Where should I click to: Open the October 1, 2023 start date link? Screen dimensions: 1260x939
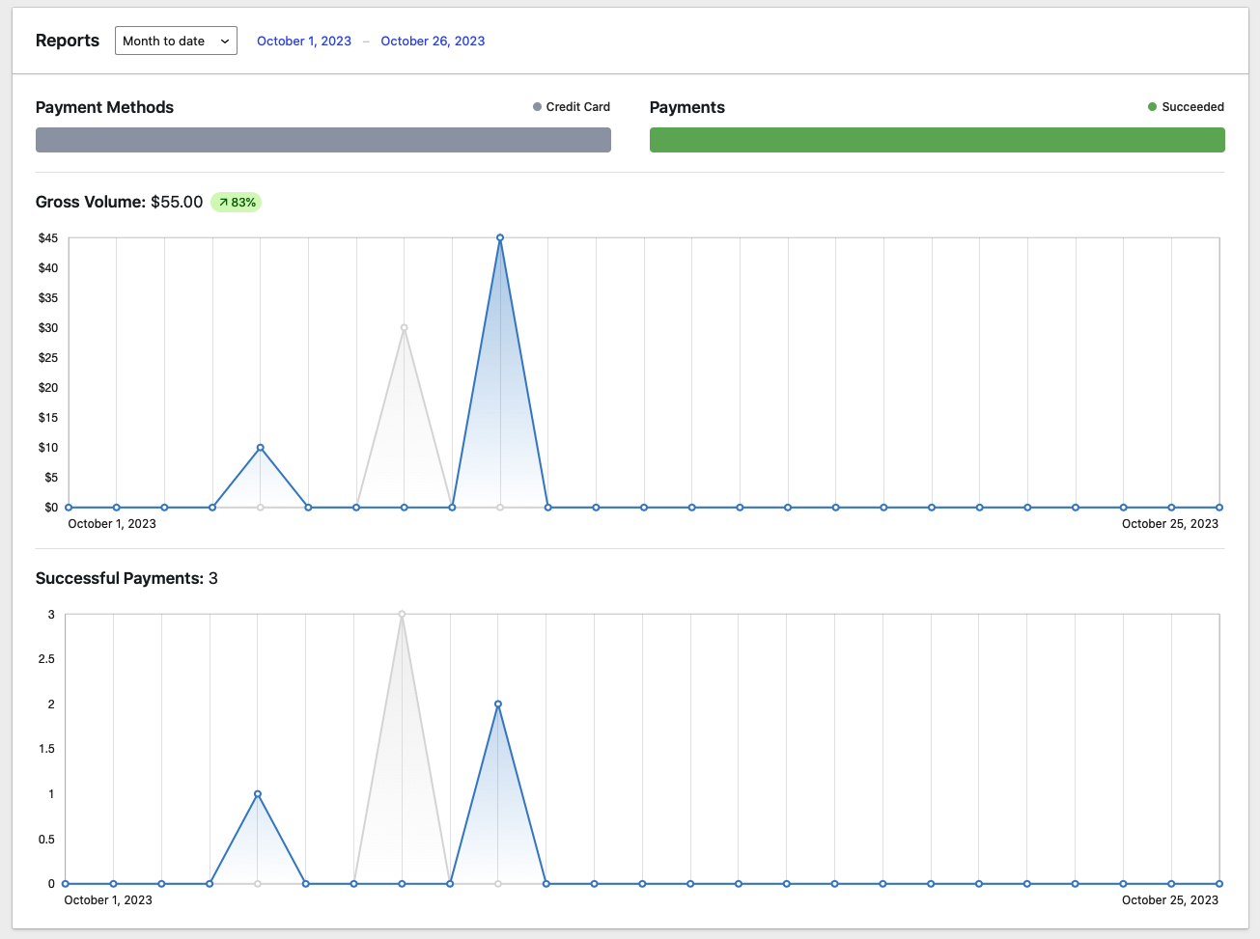pos(303,41)
